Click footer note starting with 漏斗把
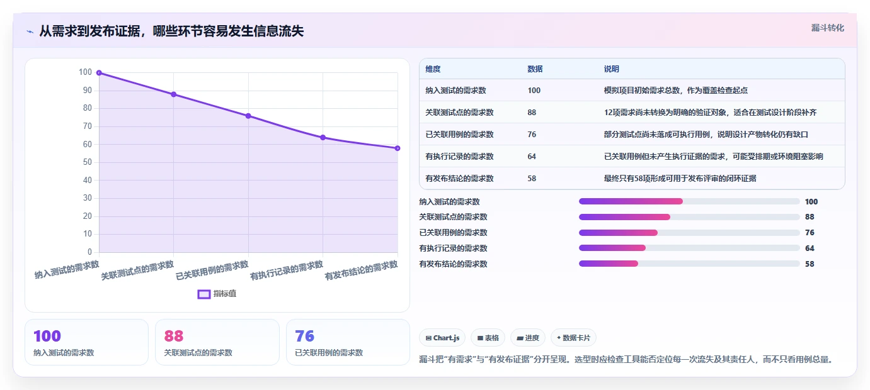 click(627, 360)
